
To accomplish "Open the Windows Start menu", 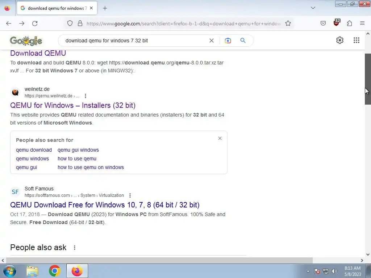I will point(10,271).
